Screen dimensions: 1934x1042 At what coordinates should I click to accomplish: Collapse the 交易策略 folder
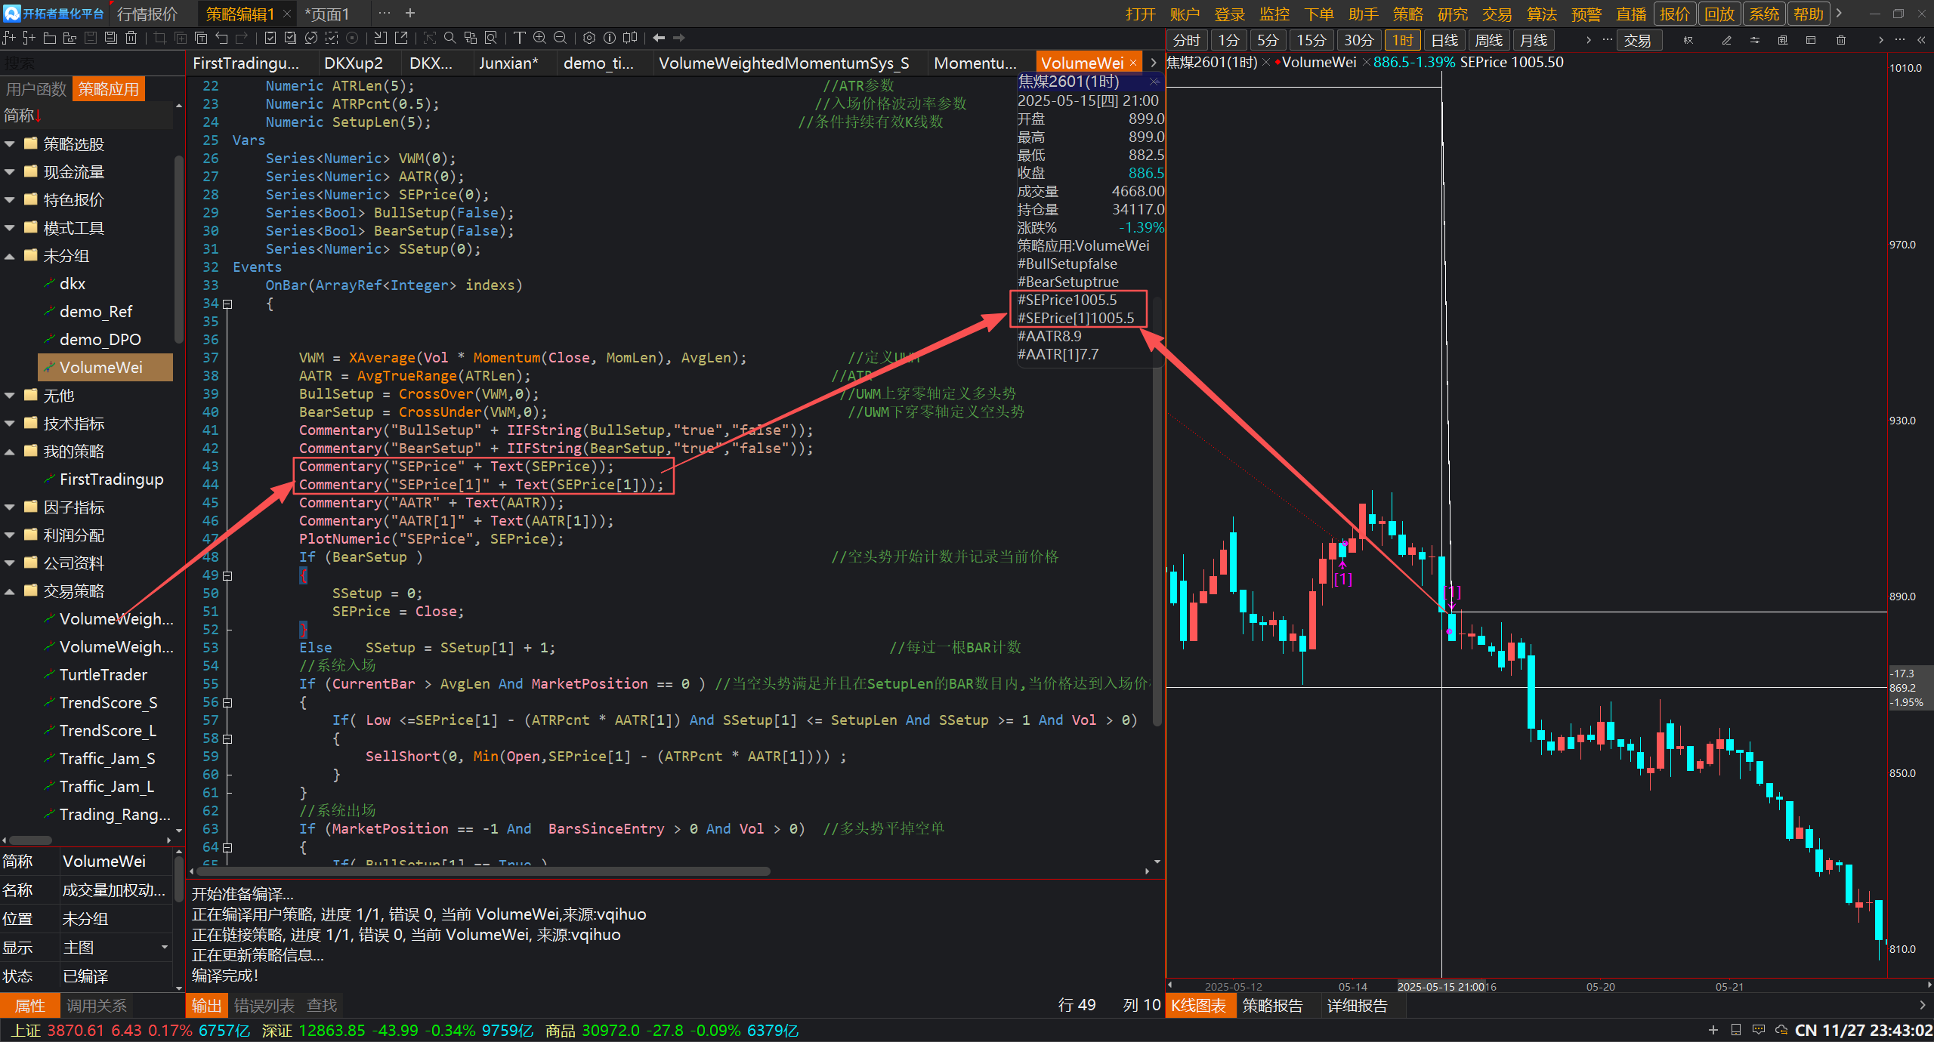pos(10,591)
